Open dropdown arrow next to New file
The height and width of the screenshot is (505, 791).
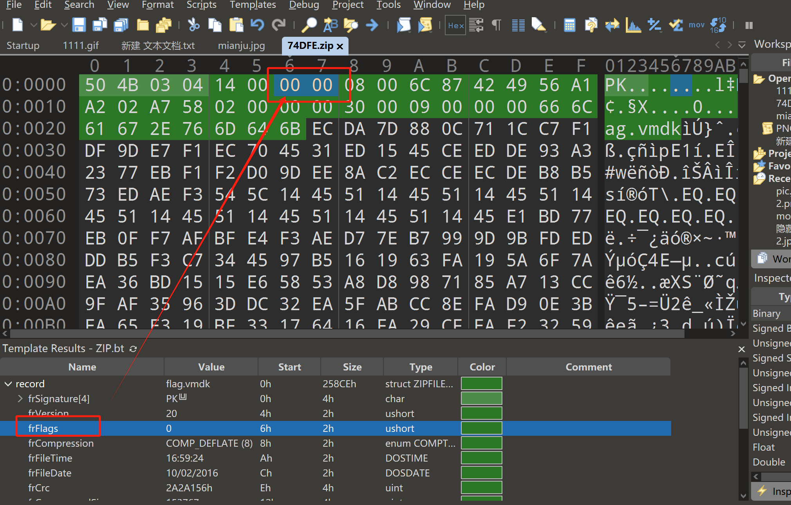pos(34,25)
